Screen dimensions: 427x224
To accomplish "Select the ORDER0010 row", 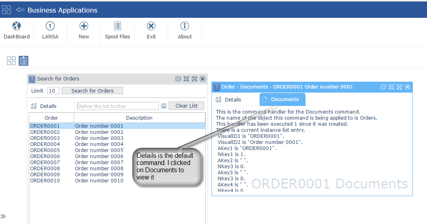I will tap(117, 180).
